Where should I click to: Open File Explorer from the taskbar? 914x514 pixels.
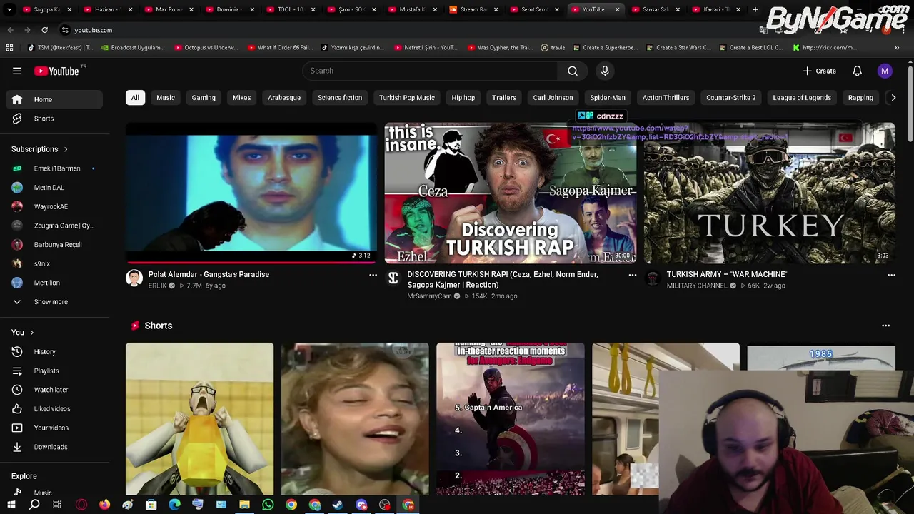coord(244,505)
